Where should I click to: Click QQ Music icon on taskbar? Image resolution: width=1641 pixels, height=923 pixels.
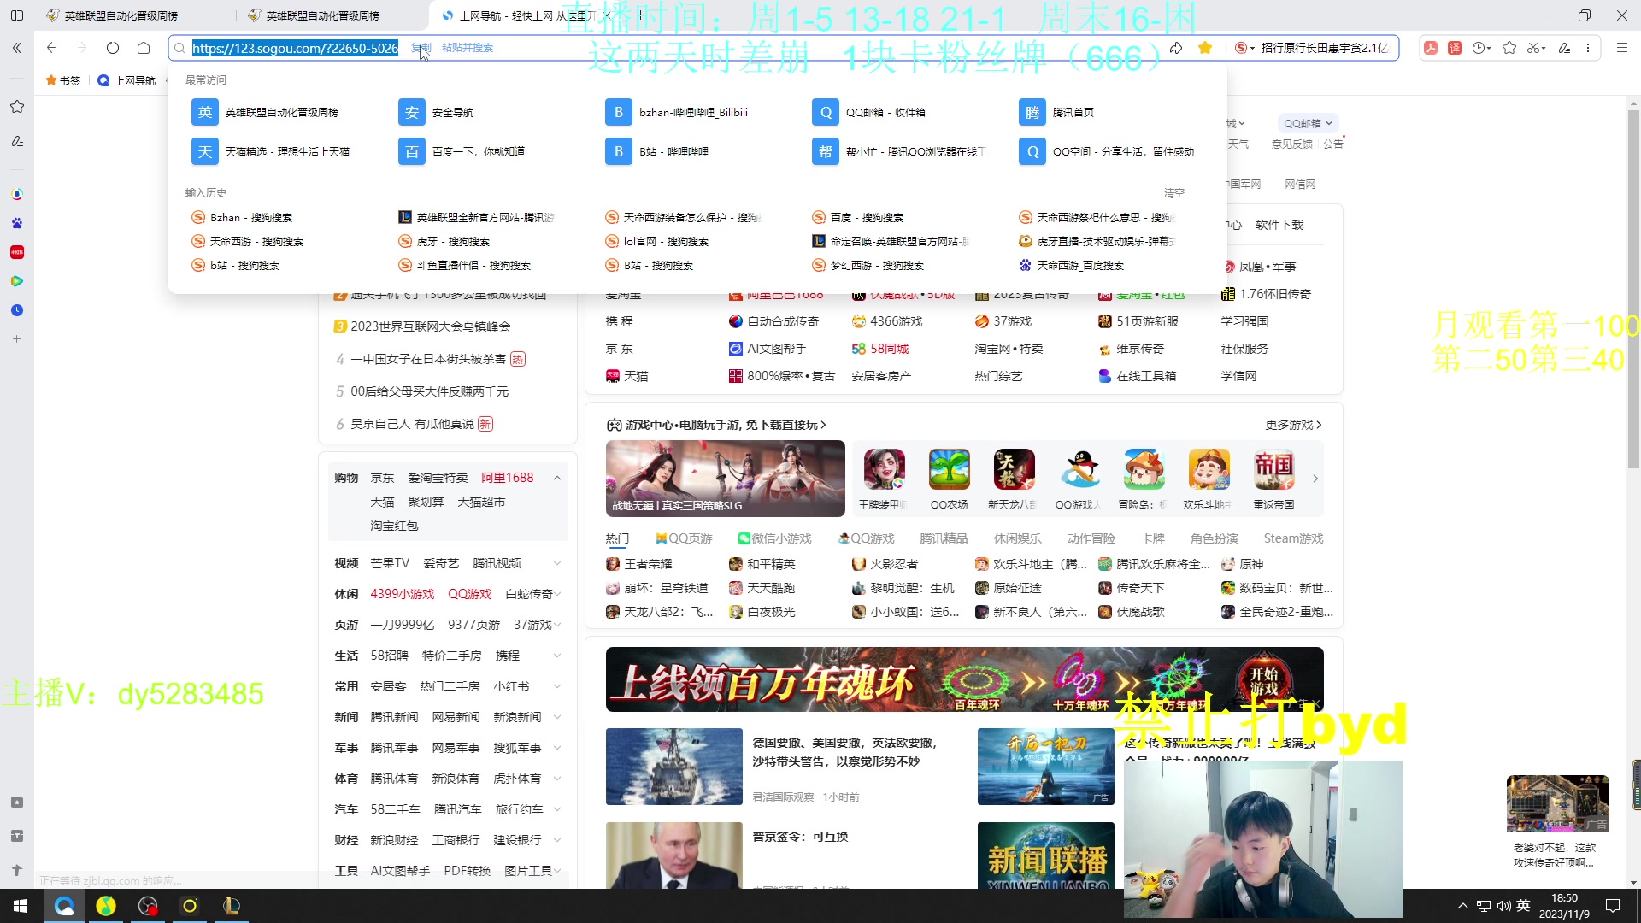pyautogui.click(x=105, y=906)
